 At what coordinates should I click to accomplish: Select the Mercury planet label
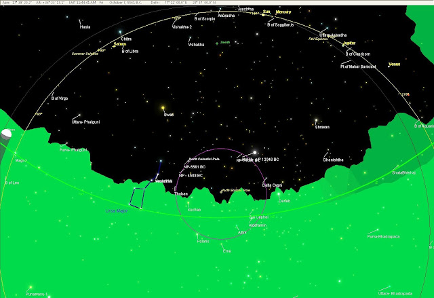point(283,12)
